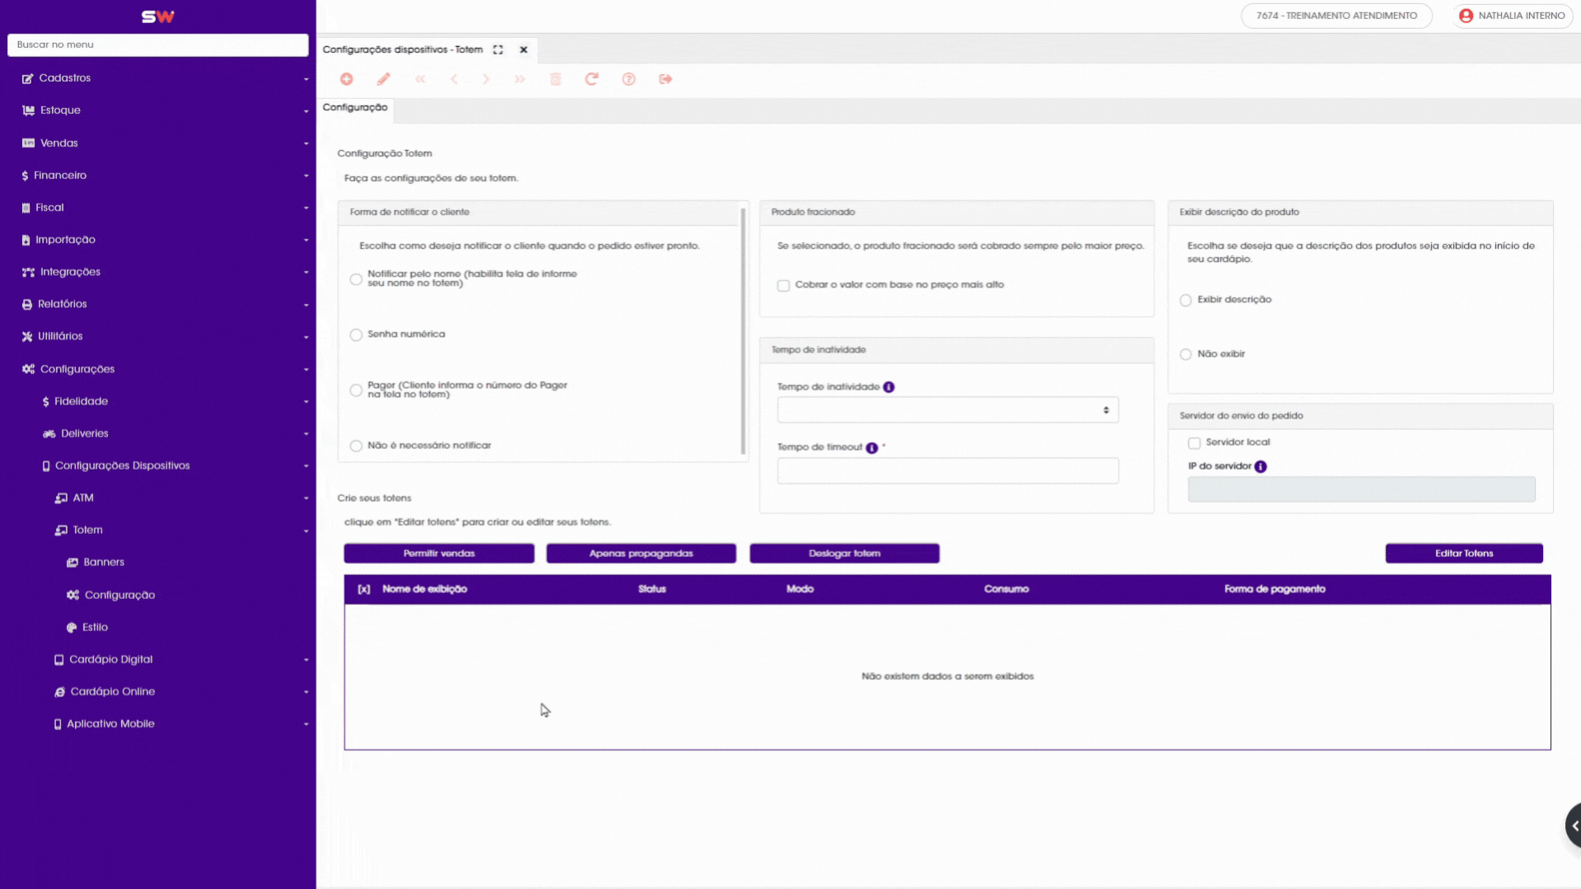1581x889 pixels.
Task: Click the SW logo in sidebar
Action: tap(157, 16)
